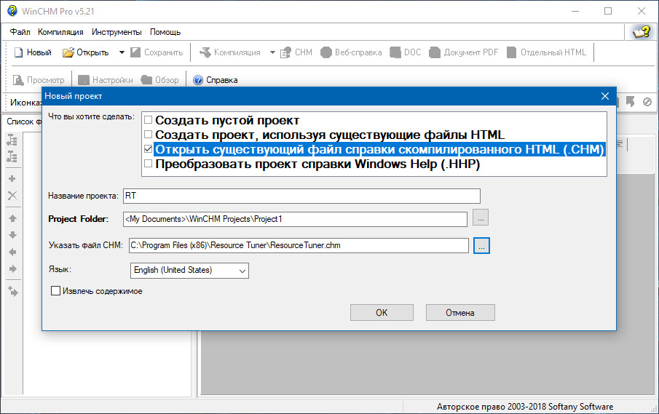The image size is (659, 414).
Task: Click the Web-help toolbar icon
Action: pos(326,52)
